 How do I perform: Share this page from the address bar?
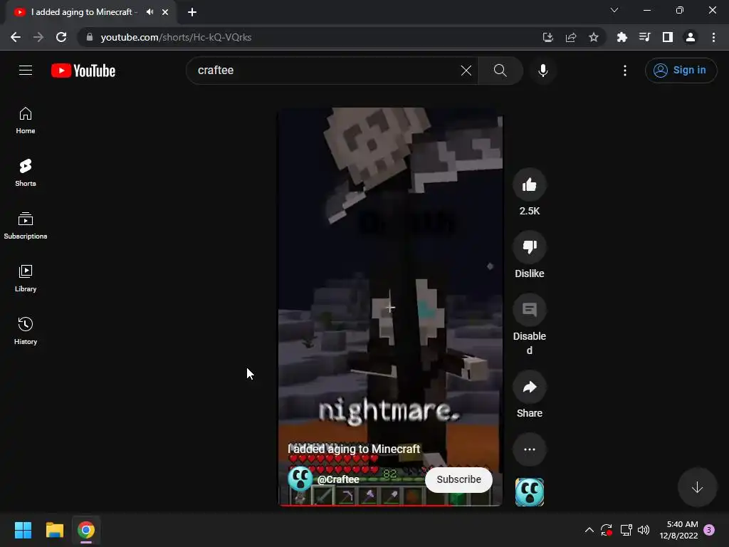tap(571, 37)
